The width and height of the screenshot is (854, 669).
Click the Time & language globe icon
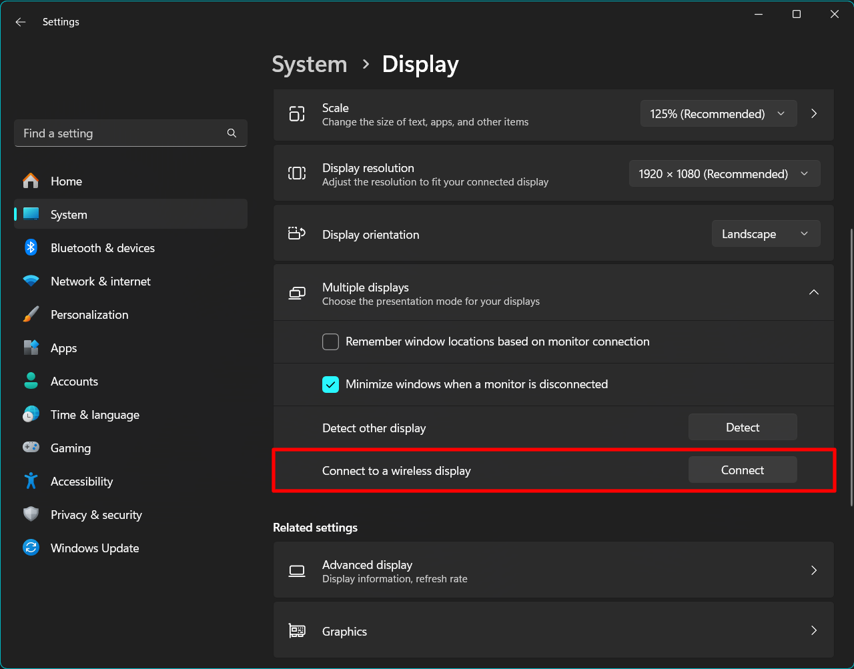coord(31,414)
